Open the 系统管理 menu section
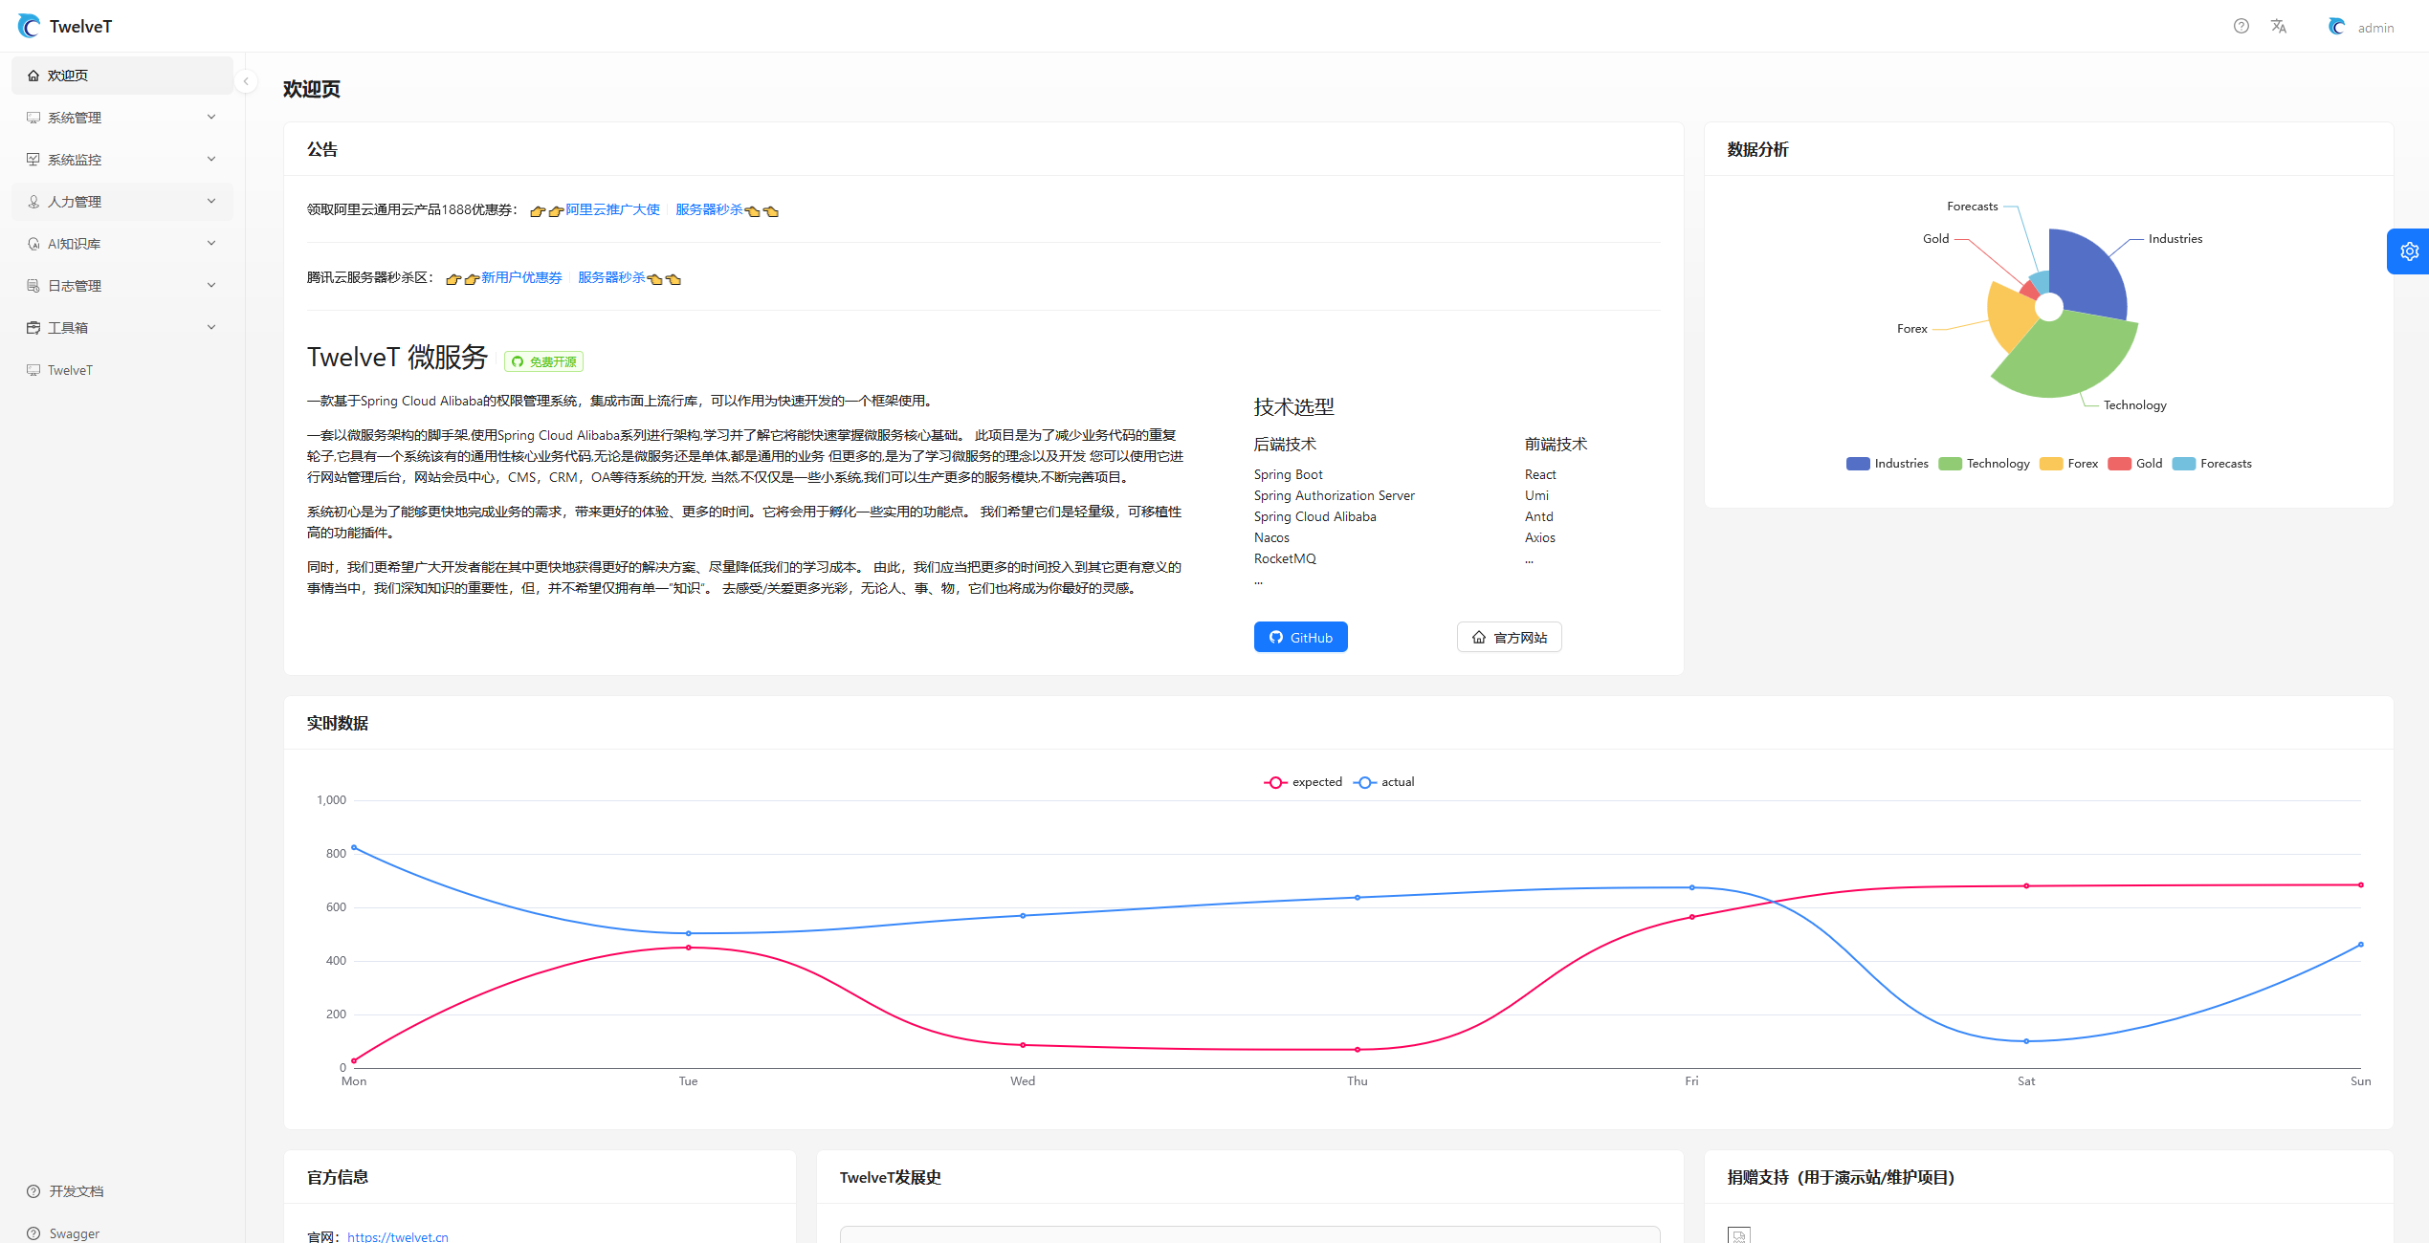This screenshot has height=1243, width=2429. pos(119,118)
